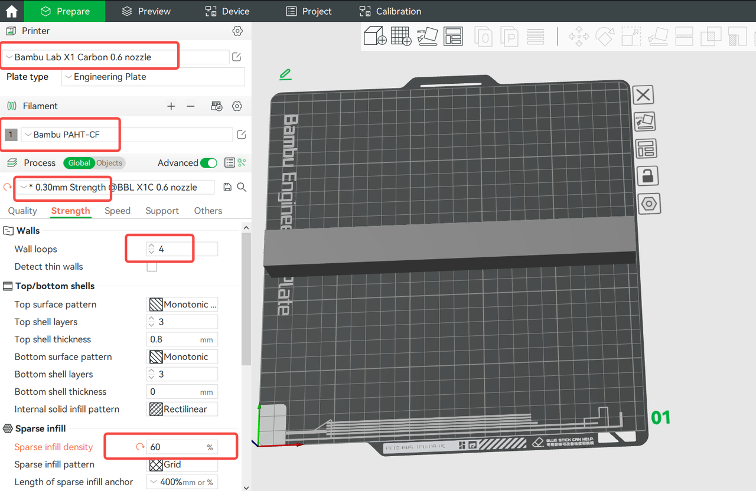Add a filament with the plus icon
Image resolution: width=756 pixels, height=491 pixels.
[x=171, y=106]
